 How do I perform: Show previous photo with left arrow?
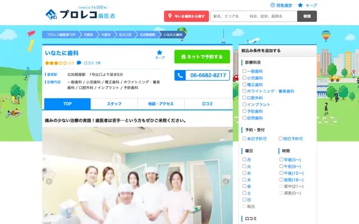(49, 181)
